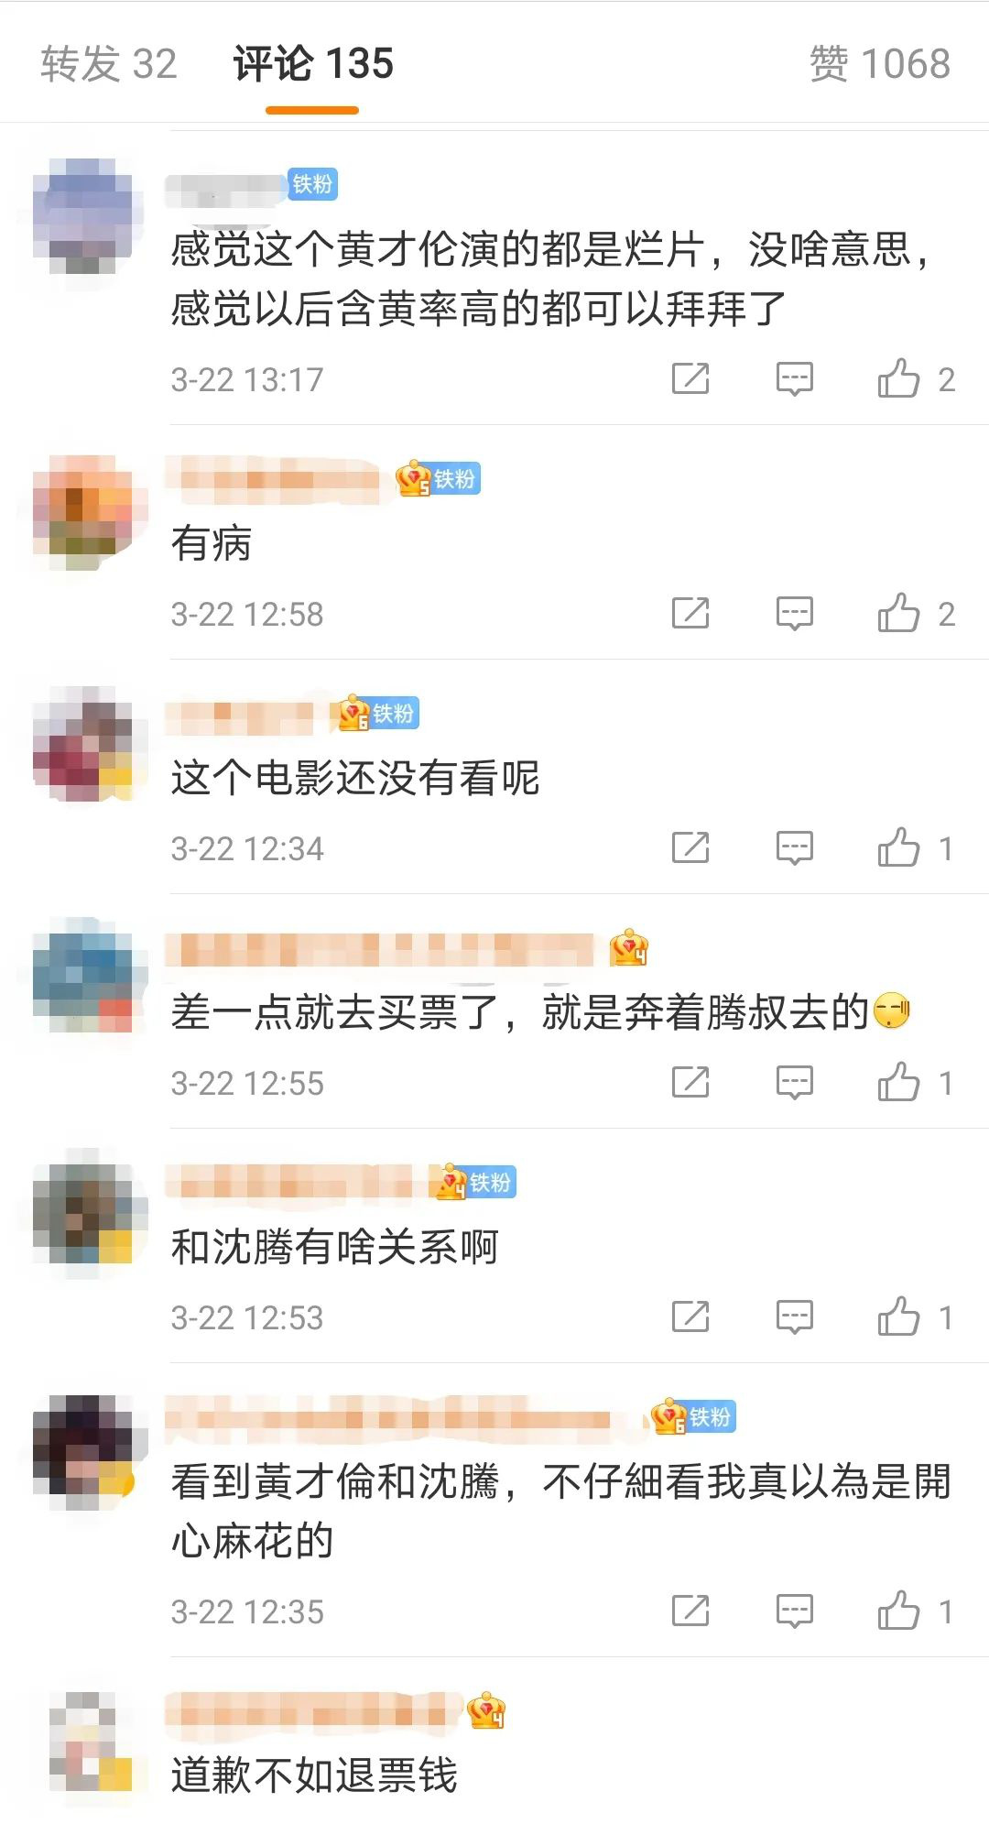This screenshot has height=1824, width=989.
Task: Tap the 铁粉 badge on first comment
Action: [313, 184]
